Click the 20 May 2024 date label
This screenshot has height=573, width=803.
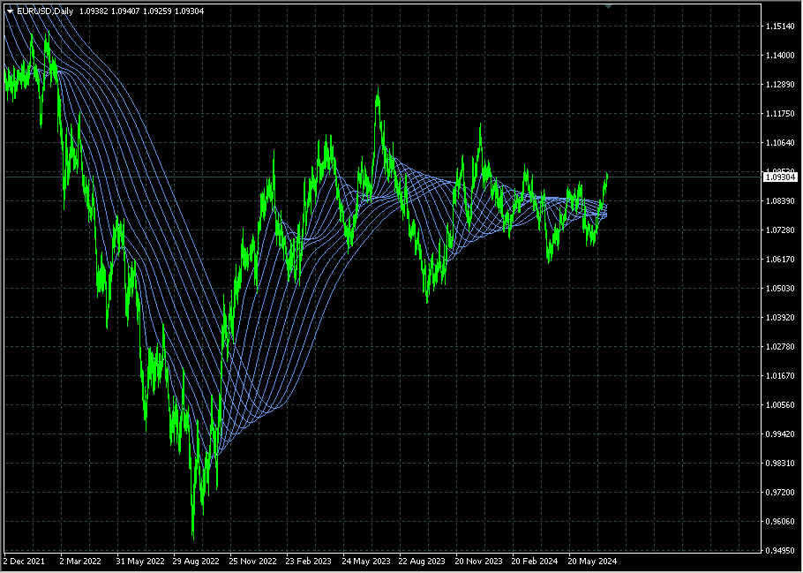pyautogui.click(x=592, y=562)
